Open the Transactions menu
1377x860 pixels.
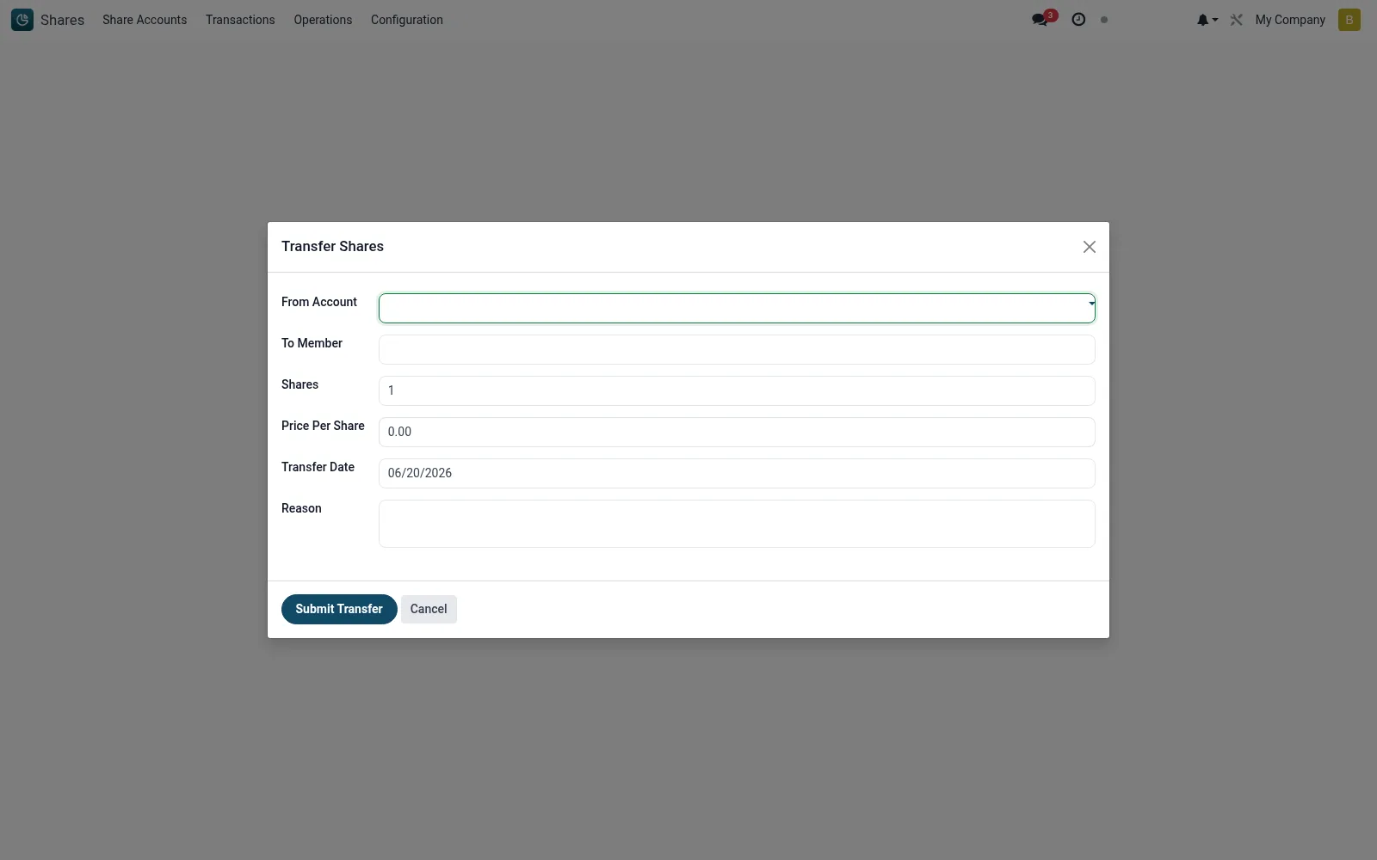[240, 20]
